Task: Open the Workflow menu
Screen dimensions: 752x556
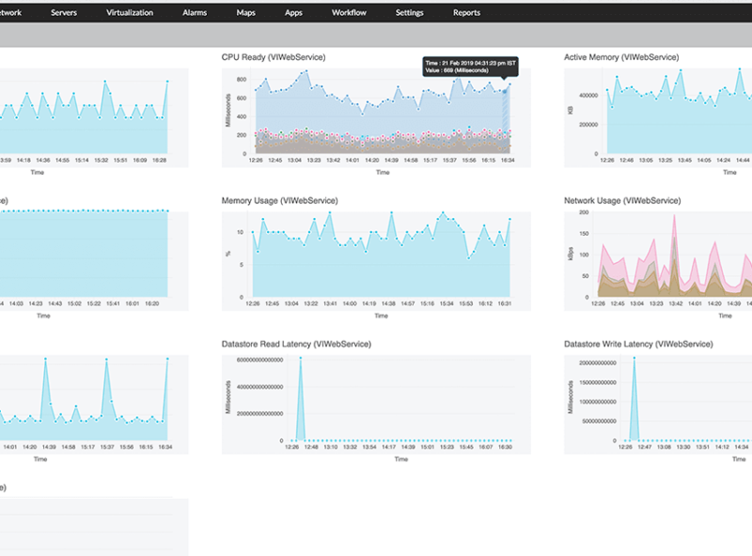Action: [x=348, y=12]
